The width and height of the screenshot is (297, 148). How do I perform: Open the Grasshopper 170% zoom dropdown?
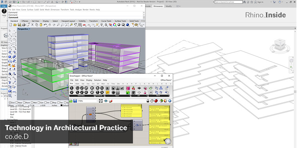coord(97,101)
